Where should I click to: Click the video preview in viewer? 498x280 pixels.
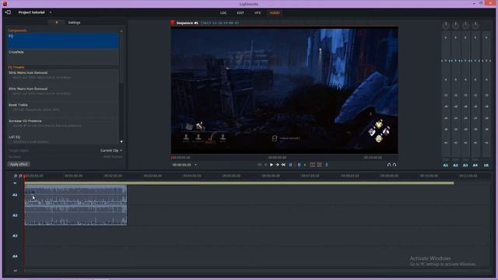pos(284,91)
